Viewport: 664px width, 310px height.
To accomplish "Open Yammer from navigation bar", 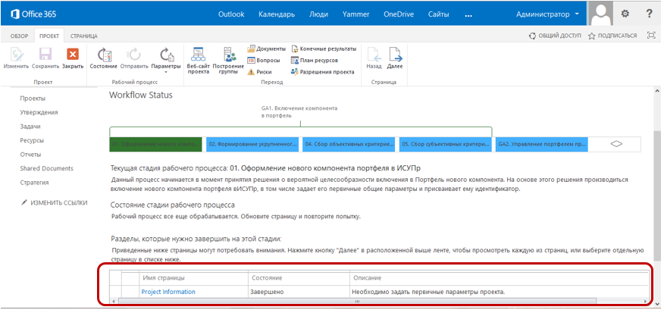I will point(355,14).
